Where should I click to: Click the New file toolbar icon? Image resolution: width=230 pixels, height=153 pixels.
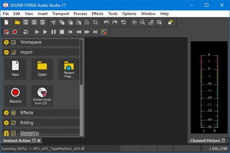coord(6,22)
